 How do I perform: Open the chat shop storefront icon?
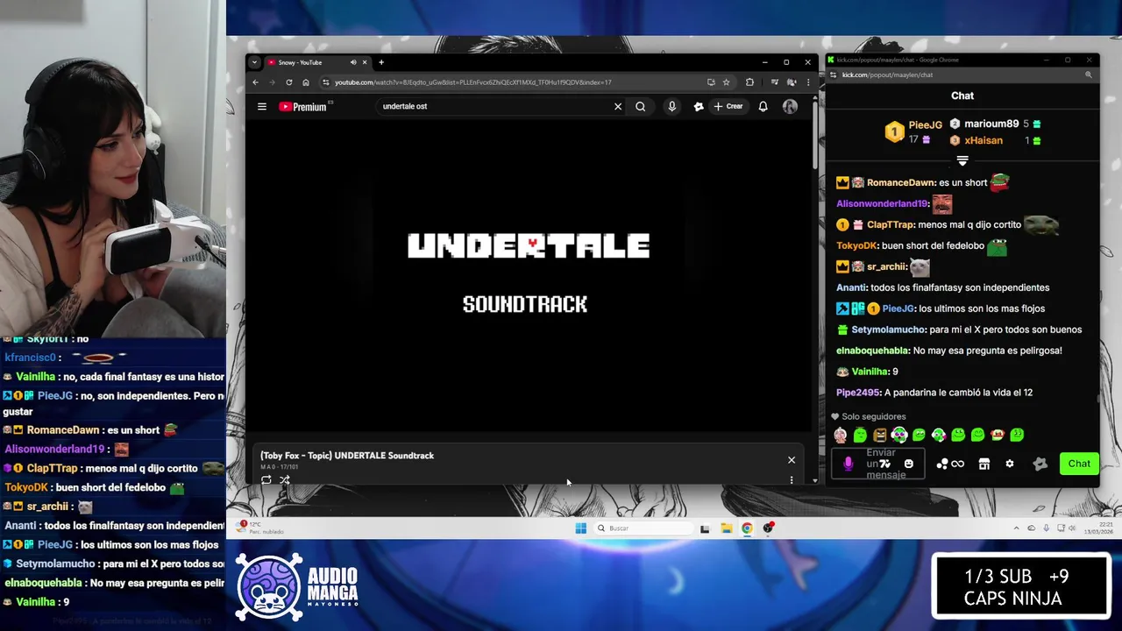(984, 464)
